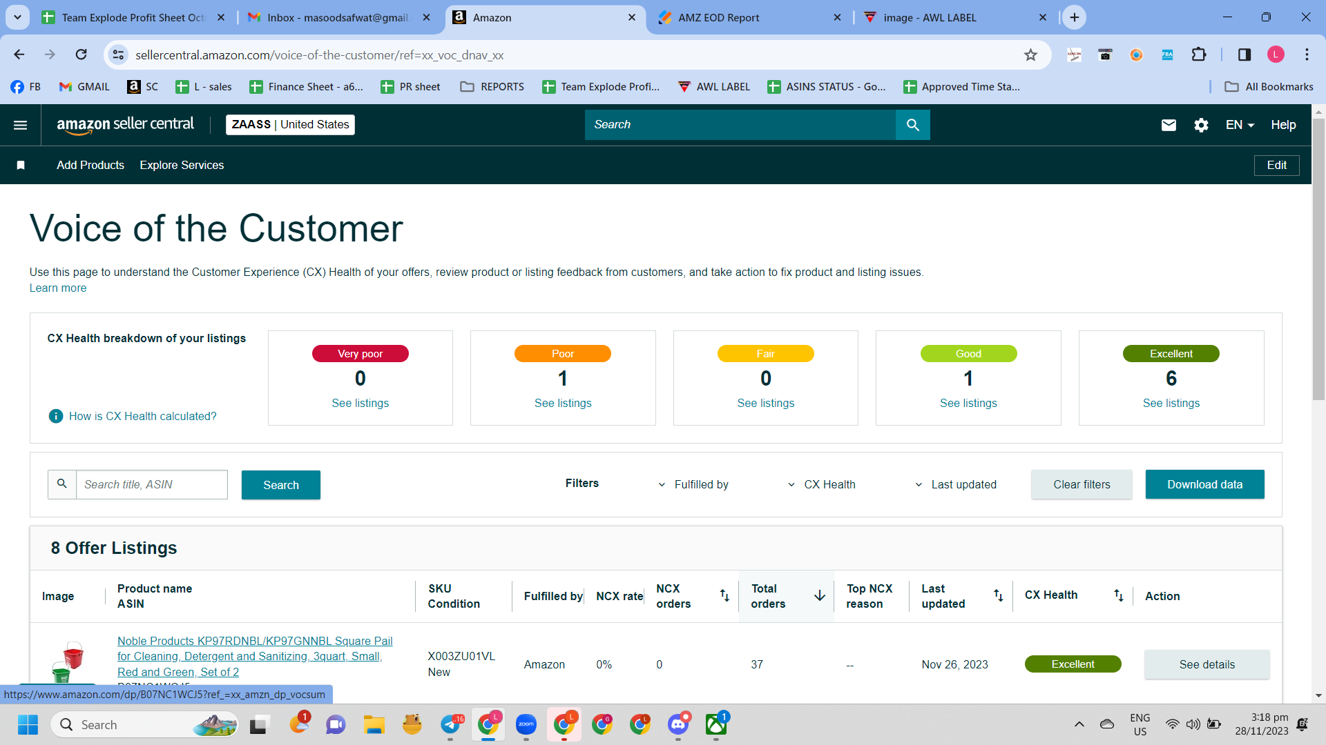This screenshot has width=1326, height=745.
Task: Click See details for Noble Products listing
Action: coord(1207,664)
